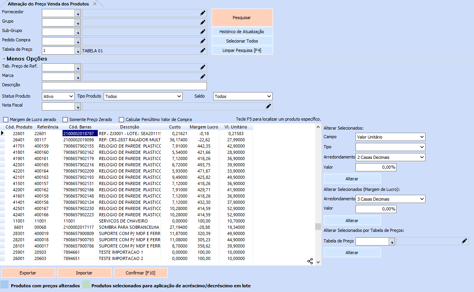Open the Saldo dropdown
The width and height of the screenshot is (474, 292).
(x=242, y=96)
